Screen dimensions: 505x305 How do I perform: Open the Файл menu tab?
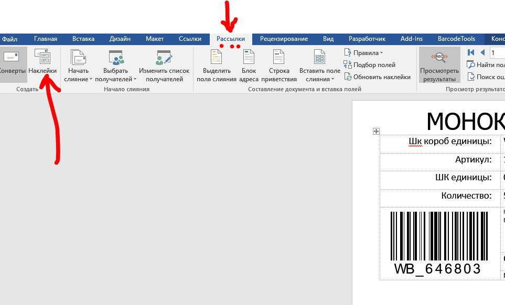click(x=9, y=39)
